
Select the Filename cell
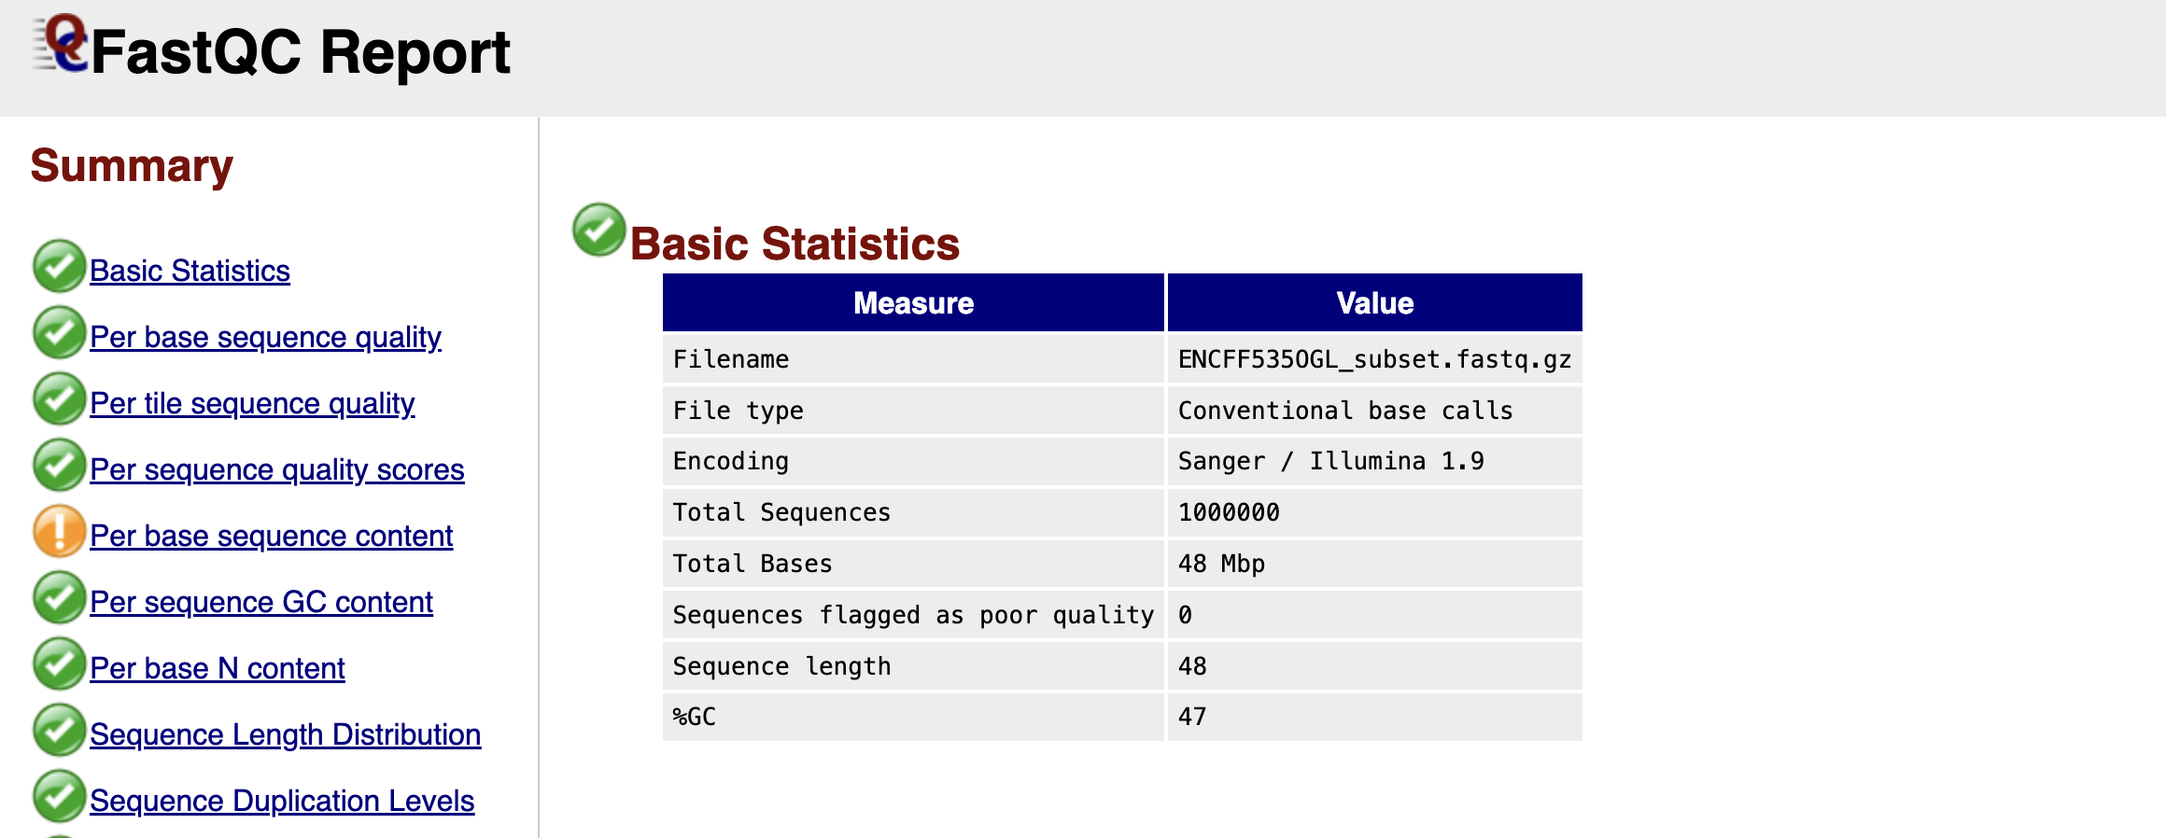(913, 359)
